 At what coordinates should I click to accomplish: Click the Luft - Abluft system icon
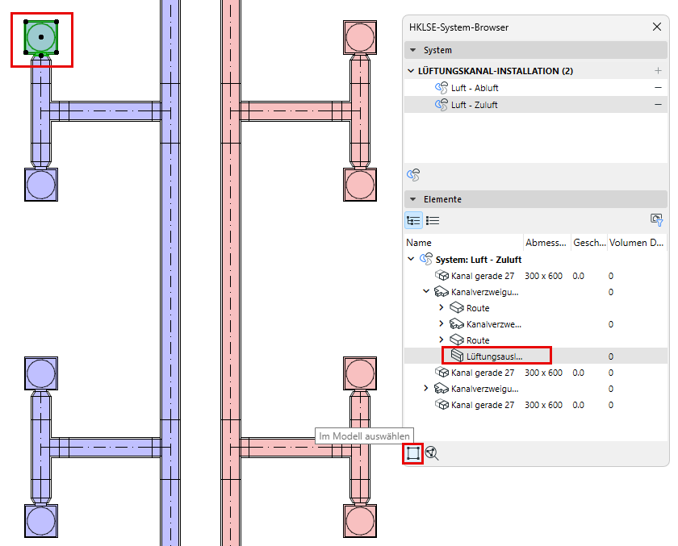[x=441, y=88]
